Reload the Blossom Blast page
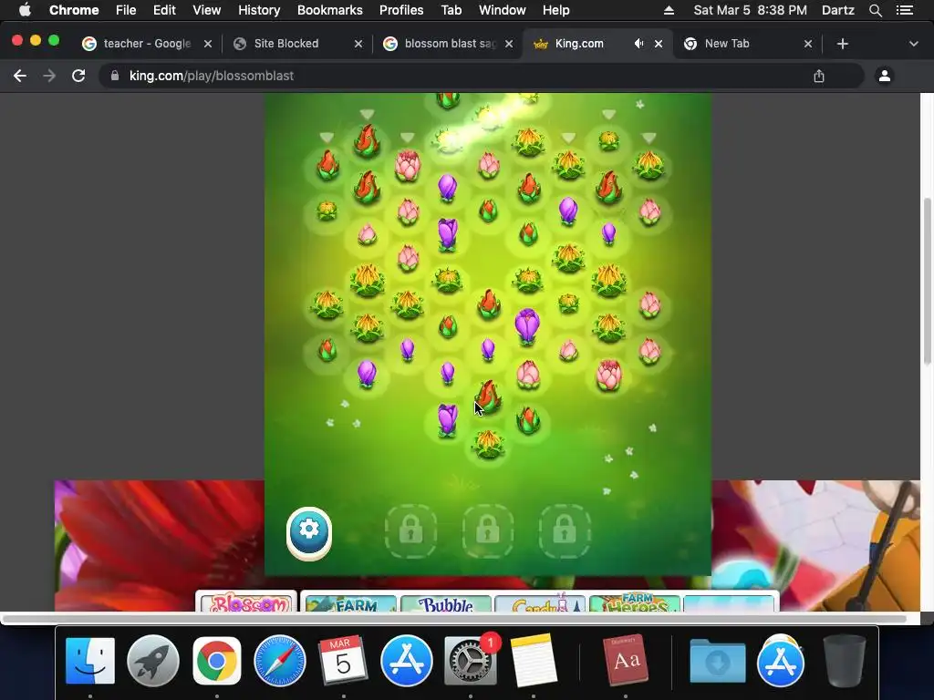The height and width of the screenshot is (700, 934). [x=78, y=76]
